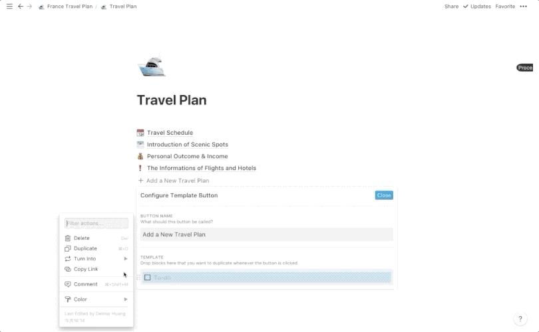Click the Filter actions search field
Viewport: 539px width, 332px height.
point(96,224)
